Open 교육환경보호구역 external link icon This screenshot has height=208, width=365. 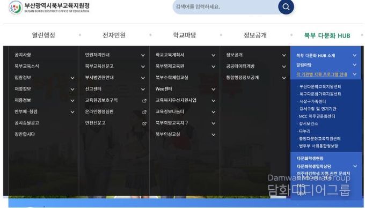[144, 101]
